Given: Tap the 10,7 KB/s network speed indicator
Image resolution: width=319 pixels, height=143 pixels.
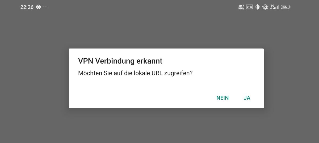Looking at the screenshot, I should pos(241,7).
